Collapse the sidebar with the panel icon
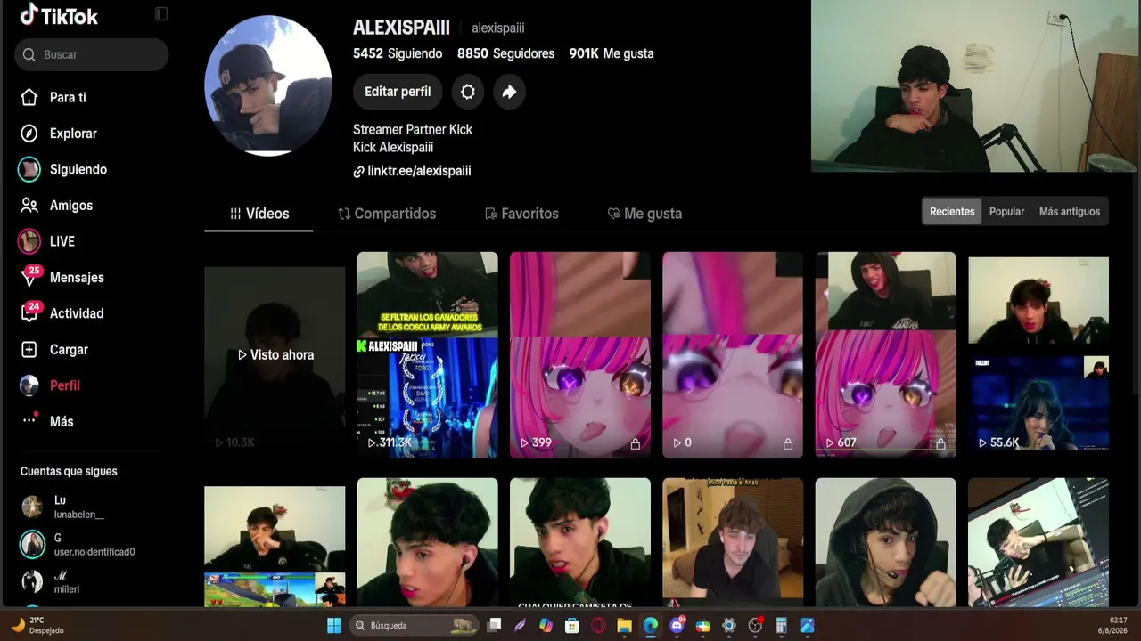 pyautogui.click(x=161, y=14)
